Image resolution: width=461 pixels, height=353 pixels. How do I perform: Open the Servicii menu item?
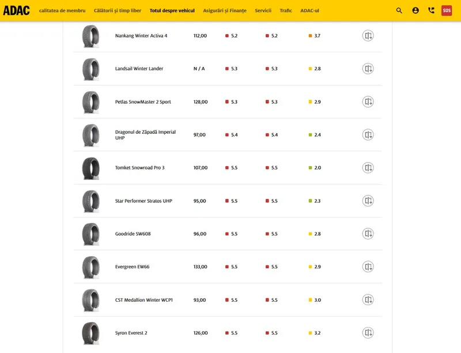[263, 11]
